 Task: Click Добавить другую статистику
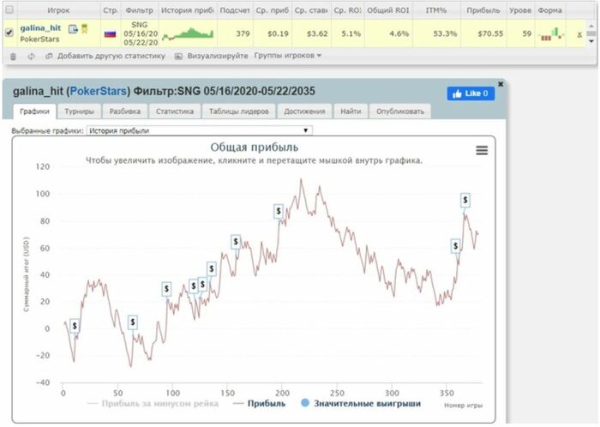111,56
